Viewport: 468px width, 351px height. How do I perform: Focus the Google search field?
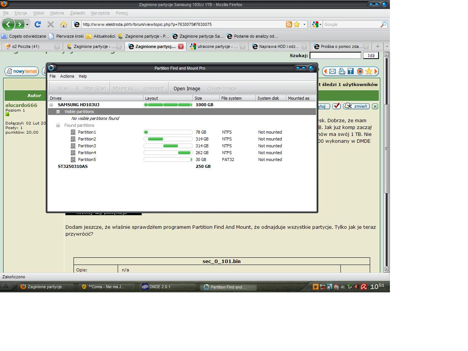coord(351,24)
